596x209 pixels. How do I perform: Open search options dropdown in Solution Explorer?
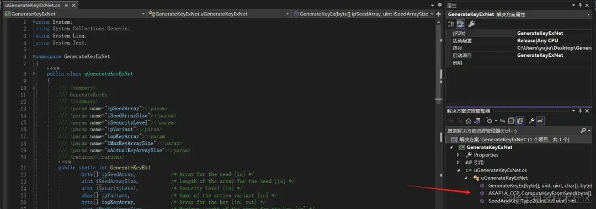(x=589, y=130)
